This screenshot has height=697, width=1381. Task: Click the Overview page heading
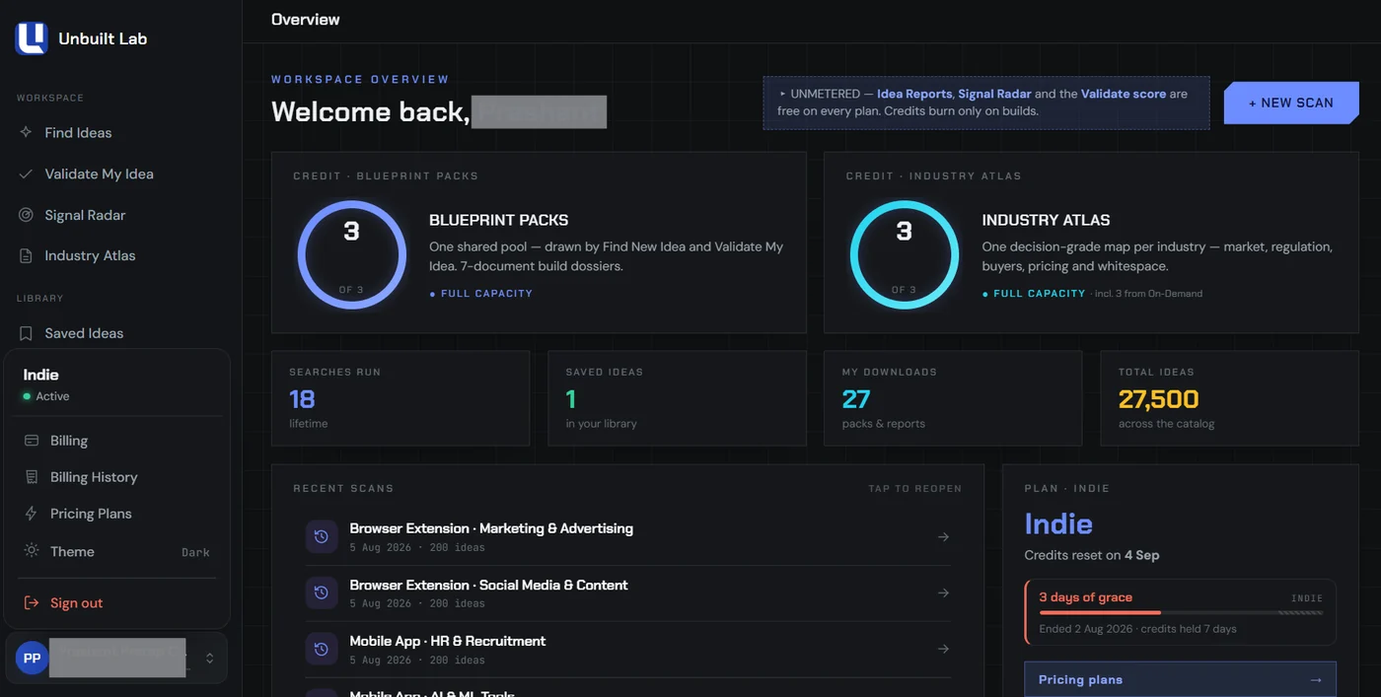click(306, 20)
